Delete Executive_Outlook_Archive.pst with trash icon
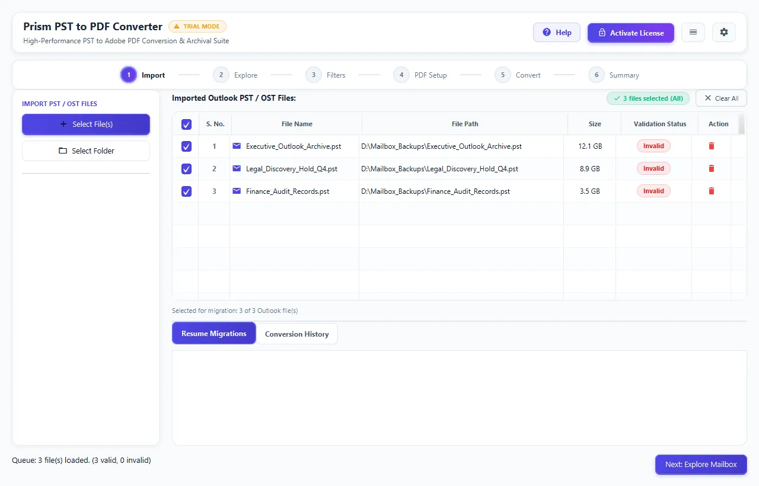The width and height of the screenshot is (759, 486). pos(712,146)
